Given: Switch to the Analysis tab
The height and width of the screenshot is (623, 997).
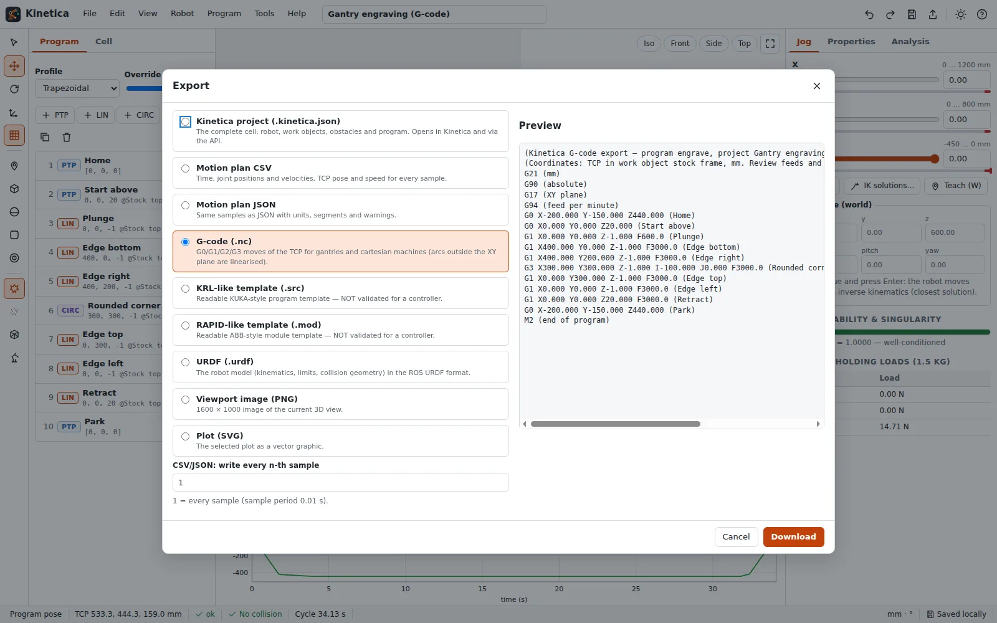Looking at the screenshot, I should click(x=910, y=42).
